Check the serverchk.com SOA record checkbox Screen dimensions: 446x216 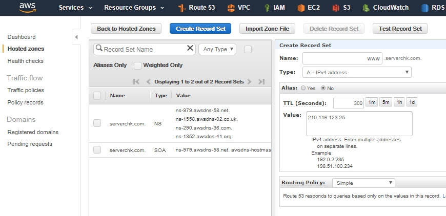[x=97, y=150]
